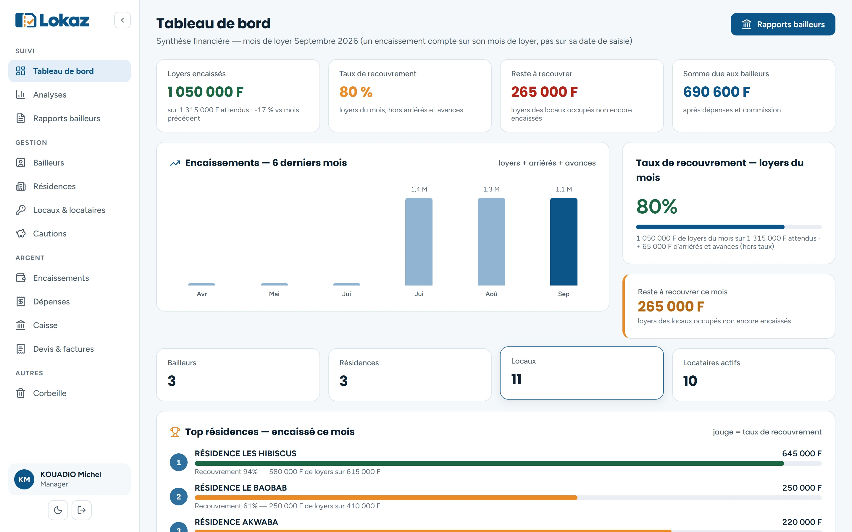
Task: Collapse the sidebar with the chevron button
Action: [122, 20]
